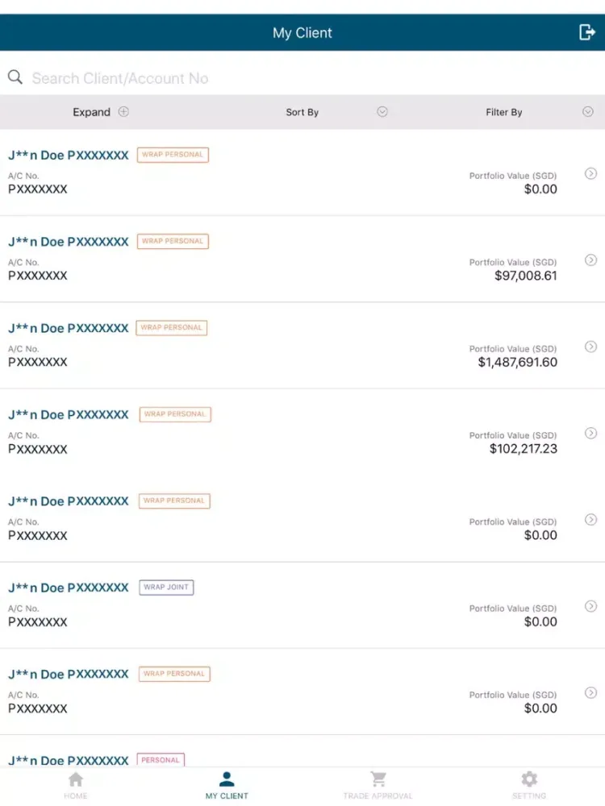Expand all client rows
The height and width of the screenshot is (806, 605).
pyautogui.click(x=101, y=112)
